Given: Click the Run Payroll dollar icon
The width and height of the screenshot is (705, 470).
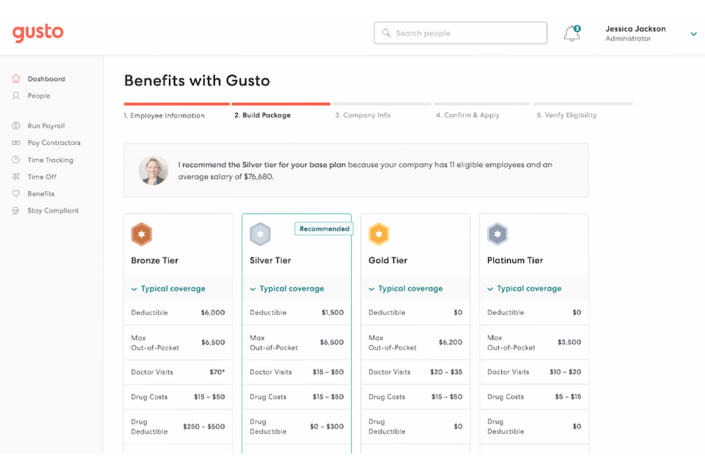Looking at the screenshot, I should click(16, 126).
